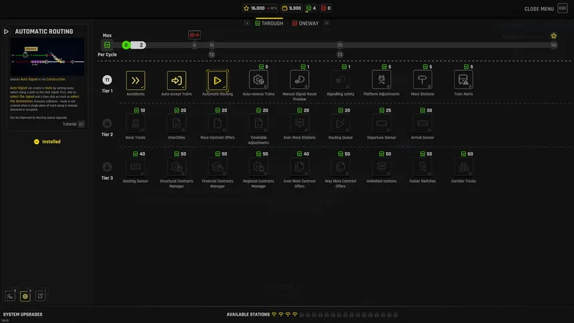Click the play icon beside AUTOMATIC ROUTING title
Viewport: 574px width, 323px height.
coord(6,31)
